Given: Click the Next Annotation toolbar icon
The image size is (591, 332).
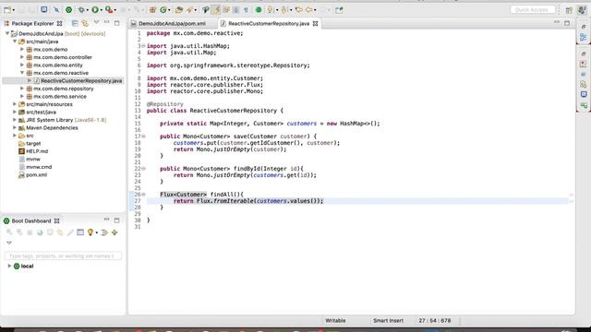Looking at the screenshot, I should coord(270,10).
